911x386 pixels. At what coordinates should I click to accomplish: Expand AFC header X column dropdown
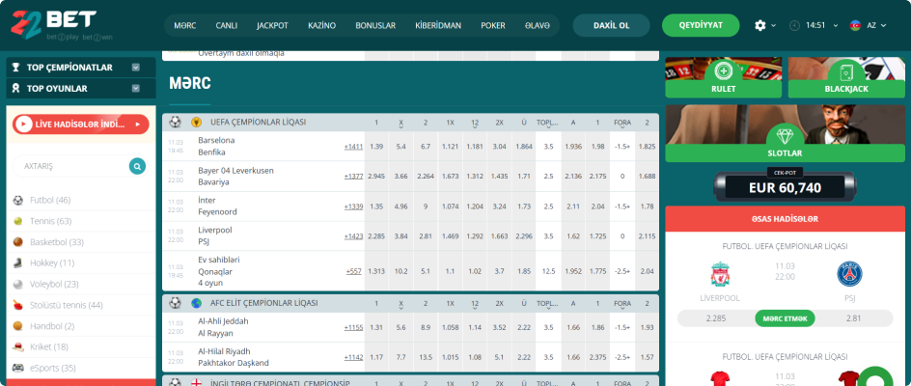(x=400, y=307)
